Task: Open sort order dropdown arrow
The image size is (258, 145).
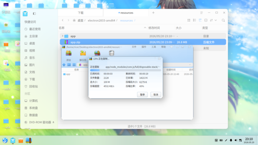Action: coord(216,20)
